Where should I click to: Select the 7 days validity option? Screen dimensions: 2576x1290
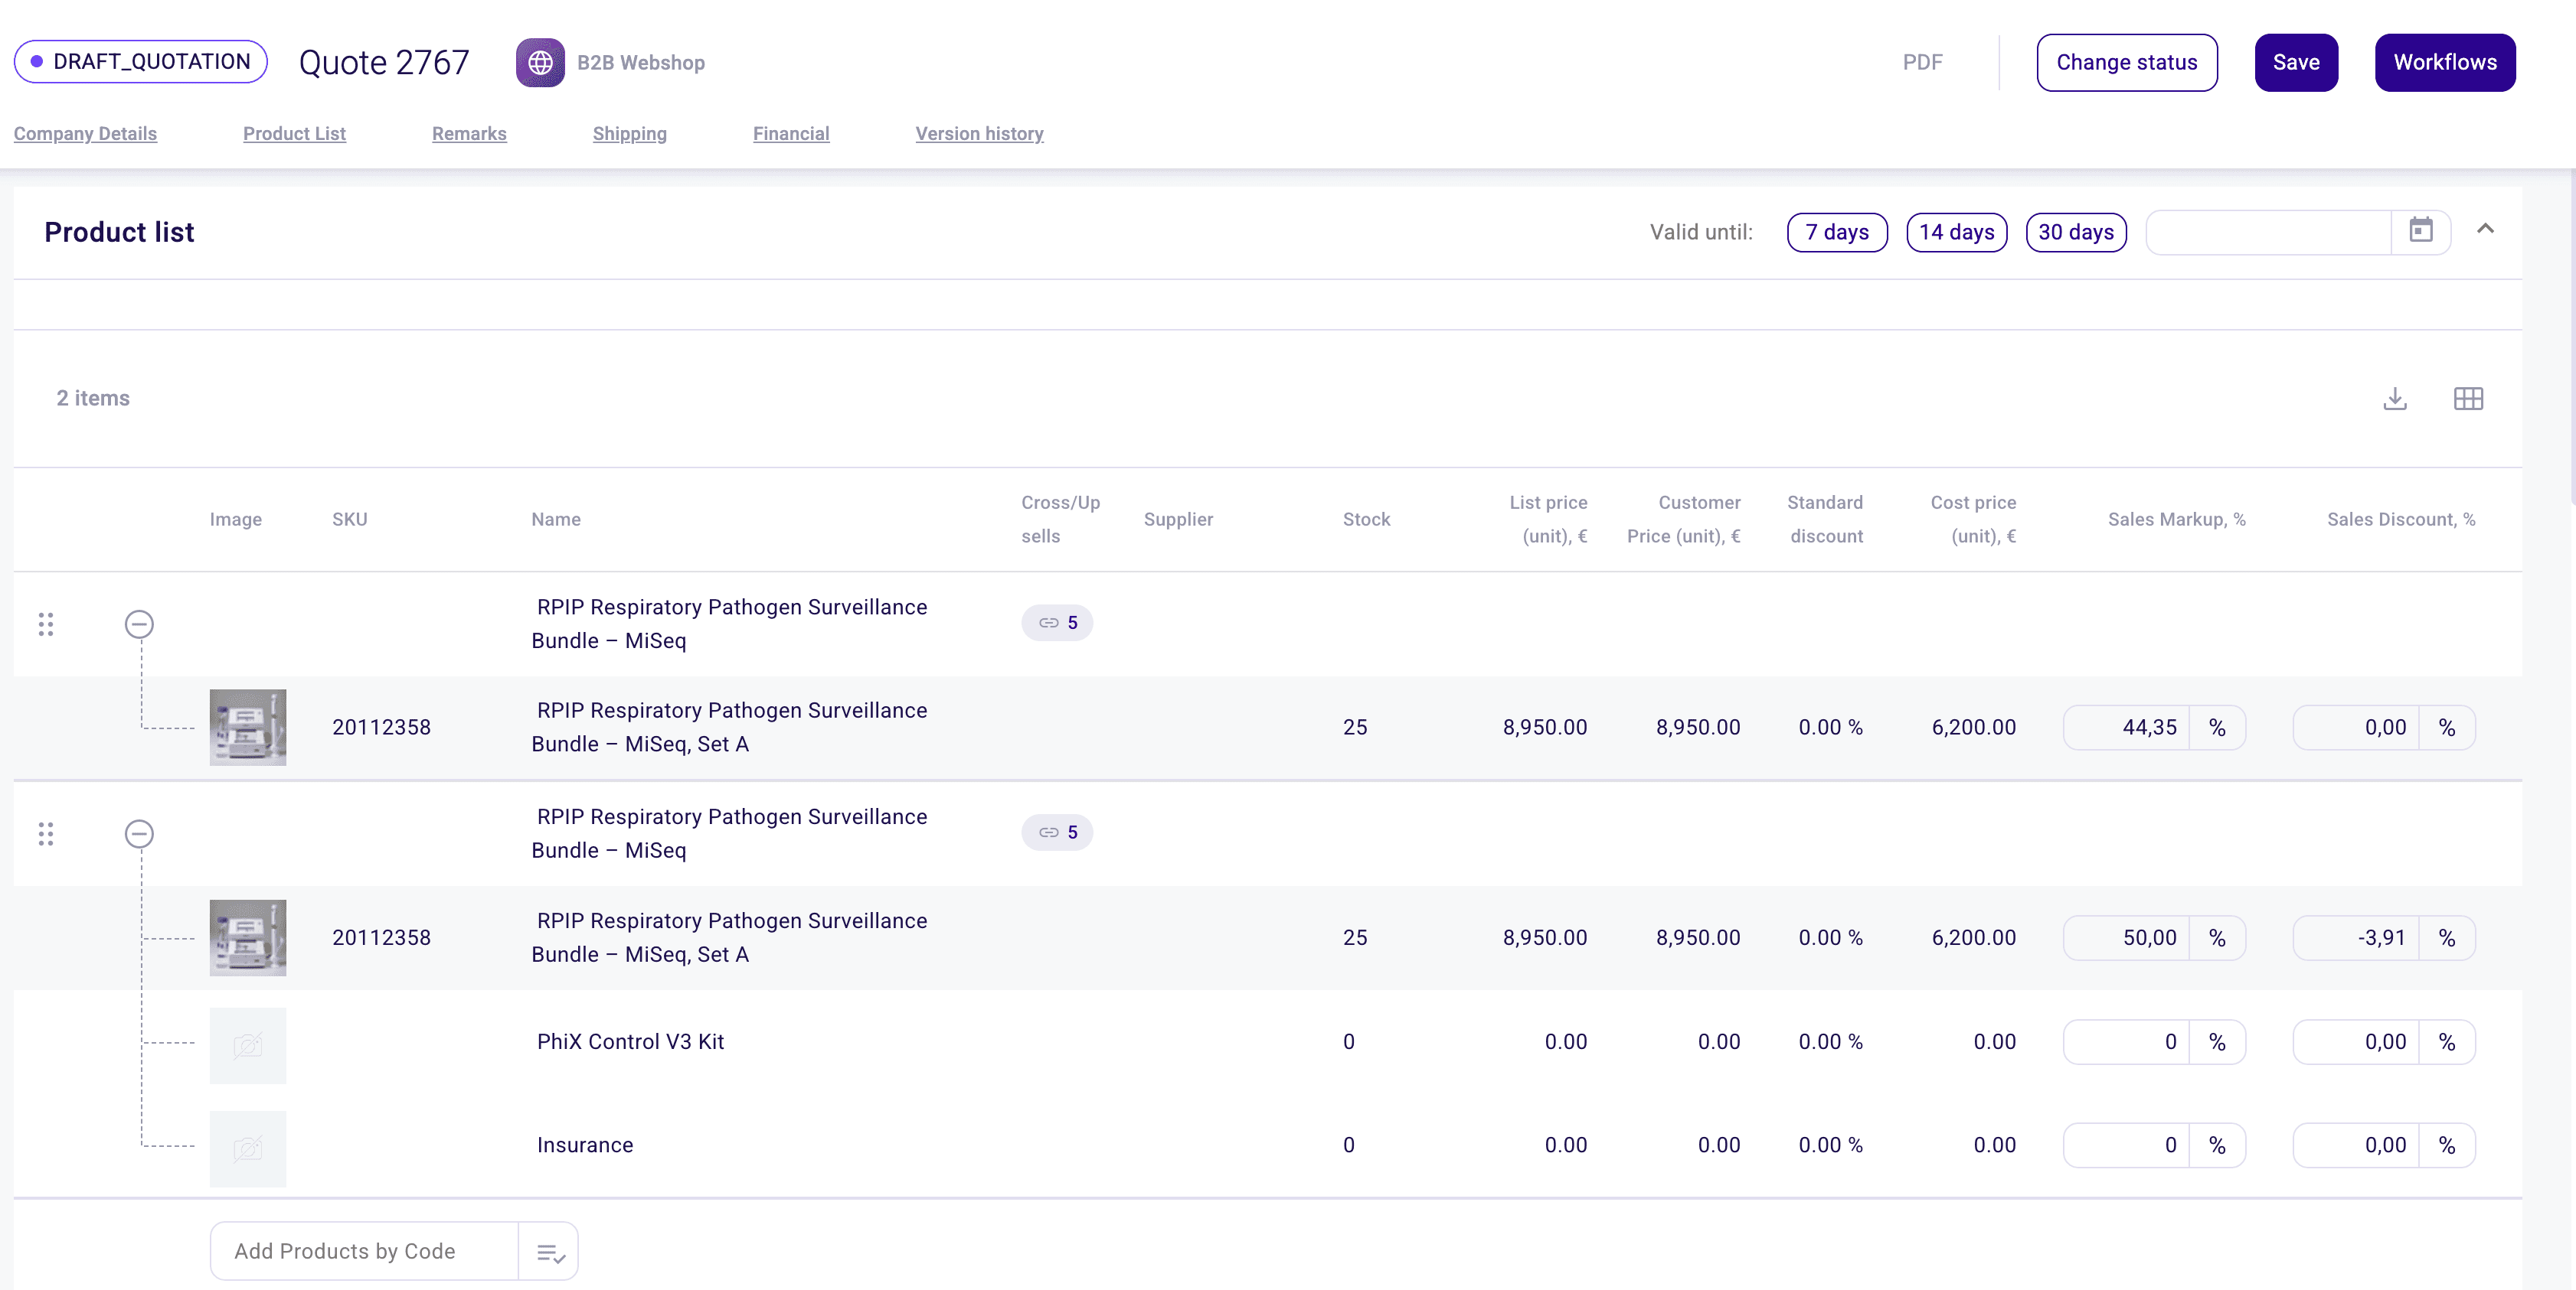1836,231
